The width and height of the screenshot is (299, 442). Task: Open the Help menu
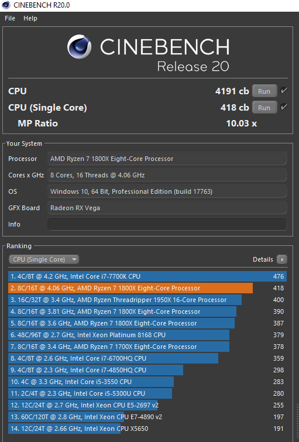[30, 18]
